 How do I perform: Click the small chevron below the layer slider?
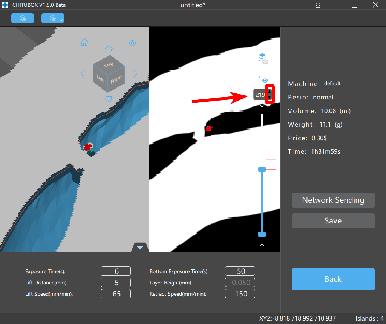(262, 245)
